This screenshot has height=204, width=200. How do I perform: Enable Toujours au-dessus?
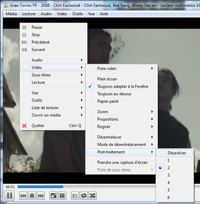coord(122,94)
